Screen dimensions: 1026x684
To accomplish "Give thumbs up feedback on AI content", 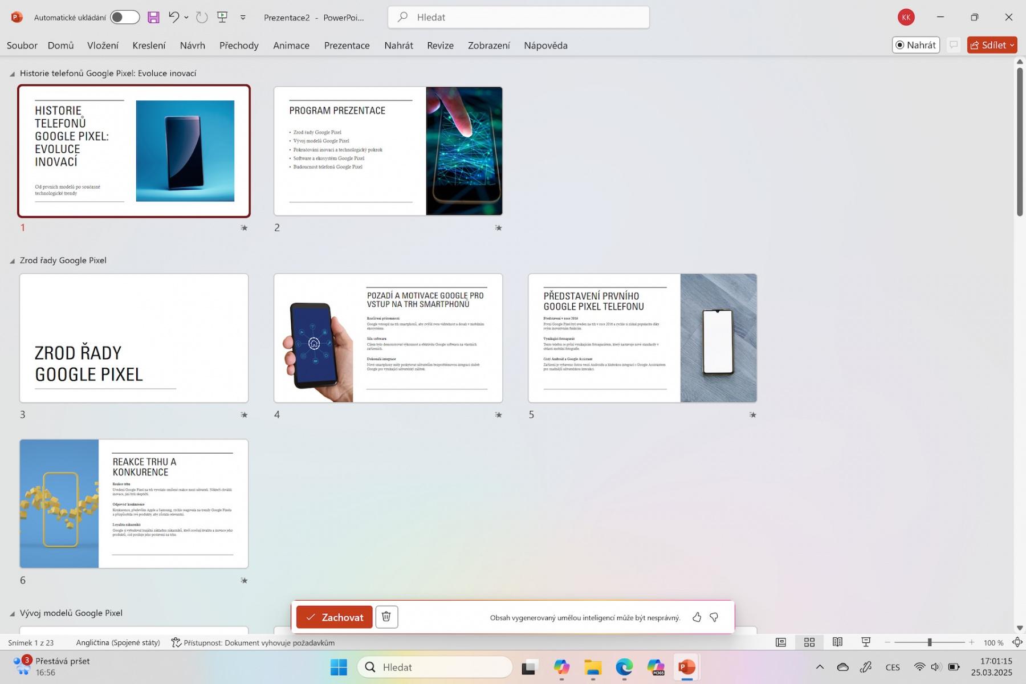I will tap(697, 617).
